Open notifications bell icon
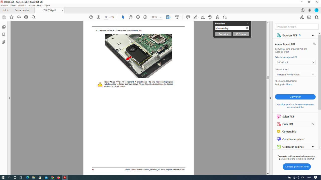321x180 pixels. 309,10
